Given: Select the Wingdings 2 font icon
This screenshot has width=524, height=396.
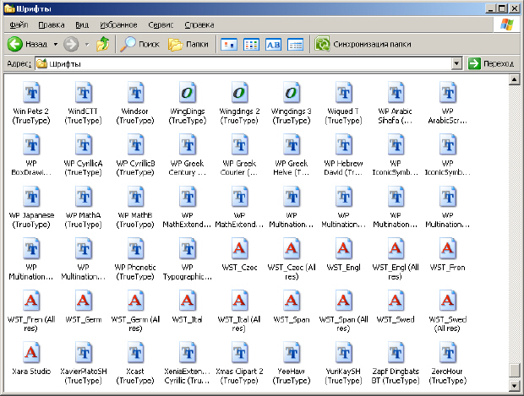Looking at the screenshot, I should click(240, 93).
